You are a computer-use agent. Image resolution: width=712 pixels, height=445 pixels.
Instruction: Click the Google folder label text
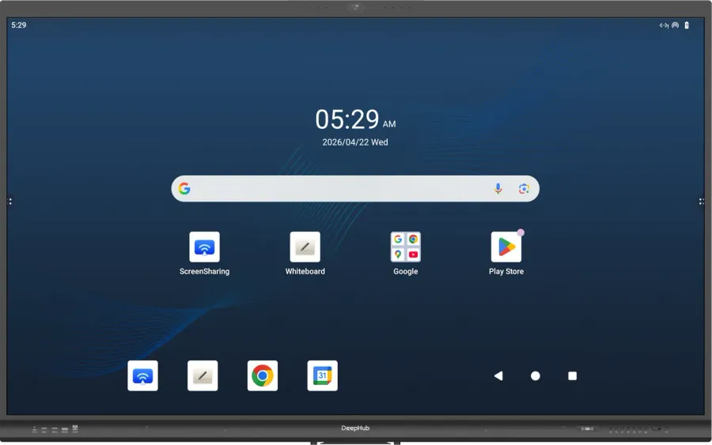406,271
